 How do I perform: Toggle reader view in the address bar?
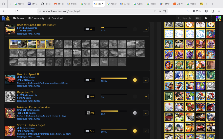[155, 11]
